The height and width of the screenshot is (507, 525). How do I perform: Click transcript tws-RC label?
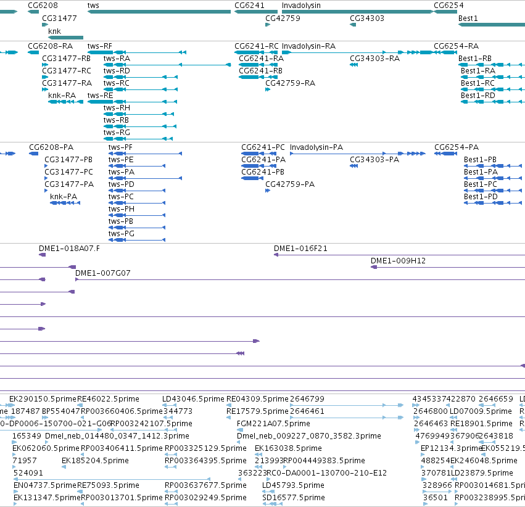tap(116, 83)
